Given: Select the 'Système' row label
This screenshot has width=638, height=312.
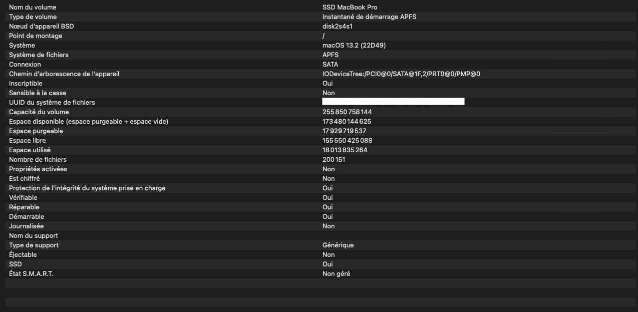Looking at the screenshot, I should click(22, 46).
